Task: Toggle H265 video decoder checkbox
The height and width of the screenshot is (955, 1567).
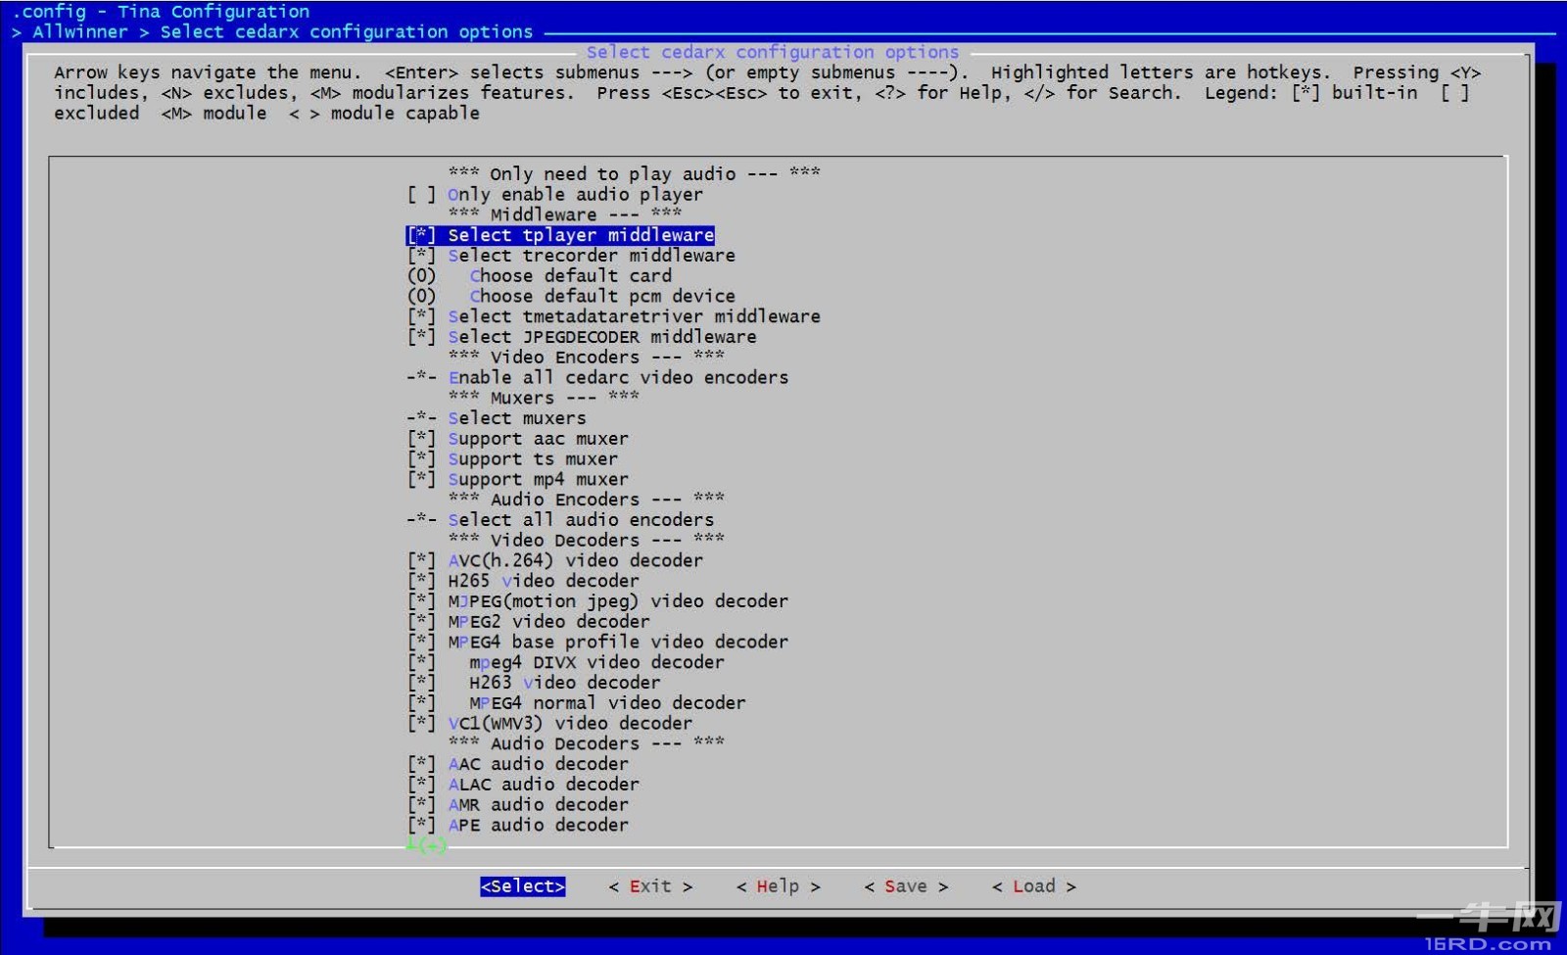Action: click(x=421, y=581)
